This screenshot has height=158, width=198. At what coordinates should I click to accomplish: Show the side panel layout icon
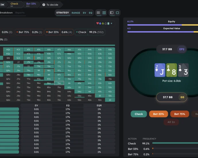[x=112, y=13]
